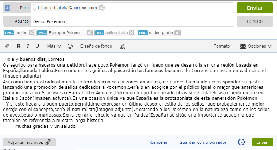Click in the message body at 'Muchas gracias y un saludo'
Viewport: 277px width, 150px height.
(45, 126)
